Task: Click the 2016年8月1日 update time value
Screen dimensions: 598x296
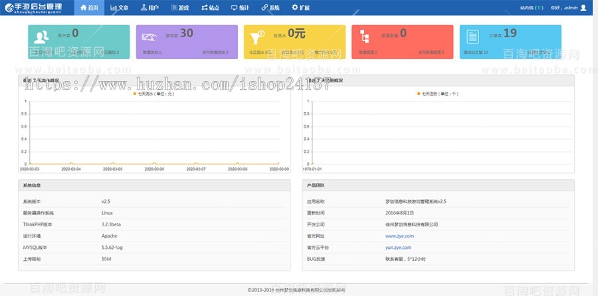Action: [x=399, y=213]
